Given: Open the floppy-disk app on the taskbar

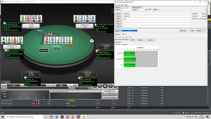Looking at the screenshot, I should [51, 117].
